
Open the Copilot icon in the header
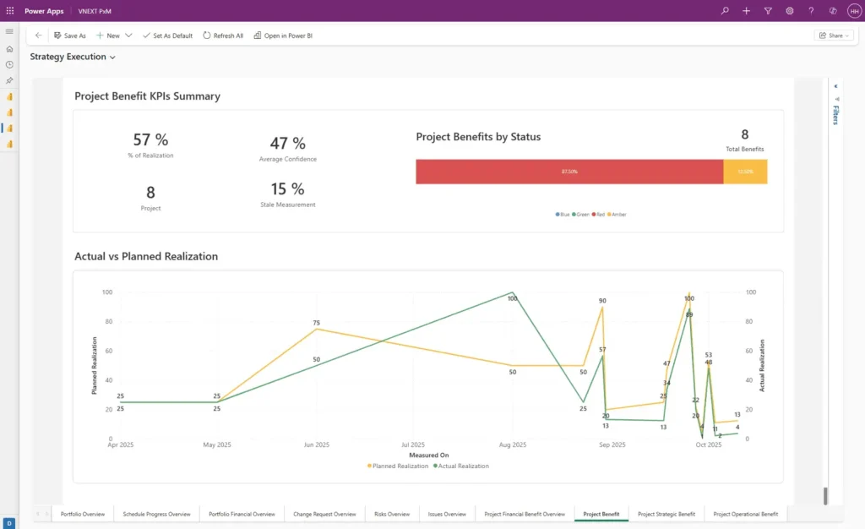click(x=833, y=11)
